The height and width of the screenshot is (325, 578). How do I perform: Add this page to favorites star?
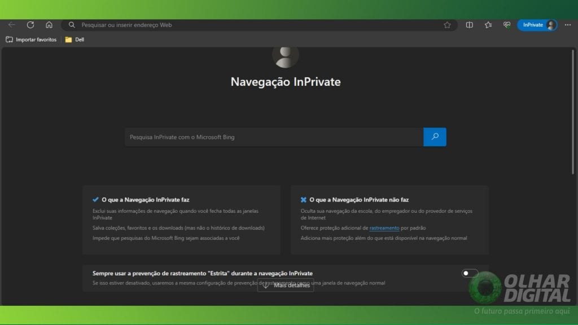point(447,25)
